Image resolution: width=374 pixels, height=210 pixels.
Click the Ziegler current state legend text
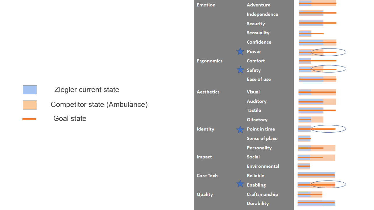(87, 90)
